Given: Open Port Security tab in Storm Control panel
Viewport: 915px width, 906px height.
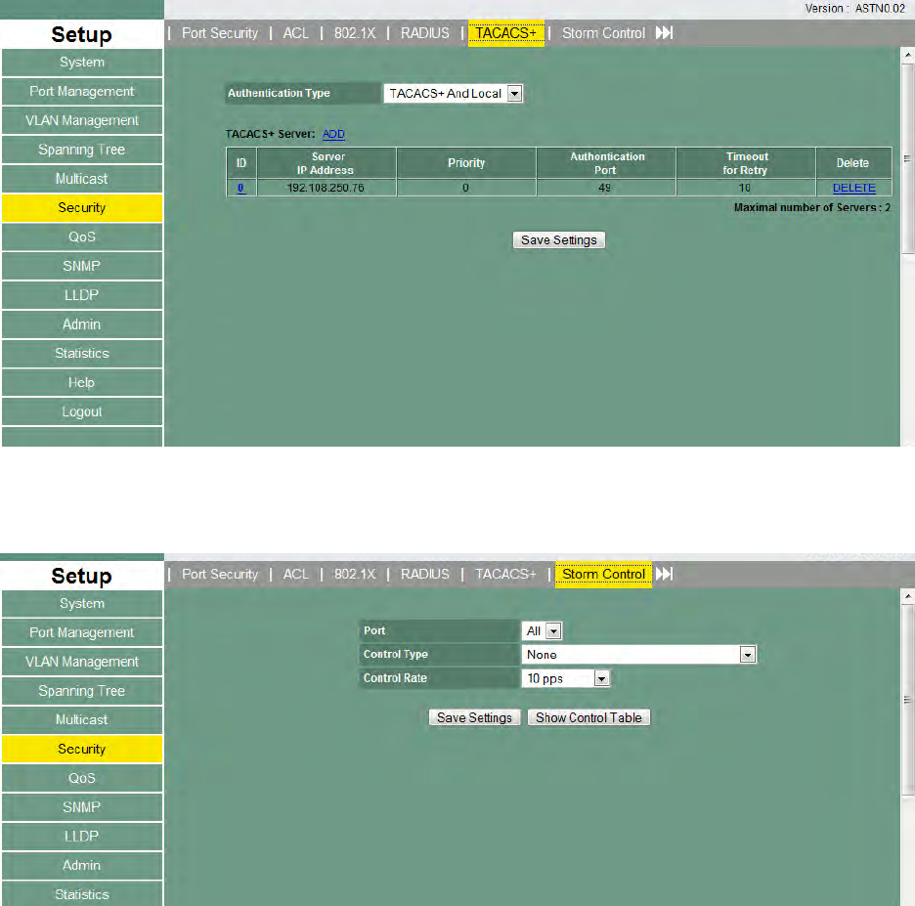Looking at the screenshot, I should tap(220, 574).
